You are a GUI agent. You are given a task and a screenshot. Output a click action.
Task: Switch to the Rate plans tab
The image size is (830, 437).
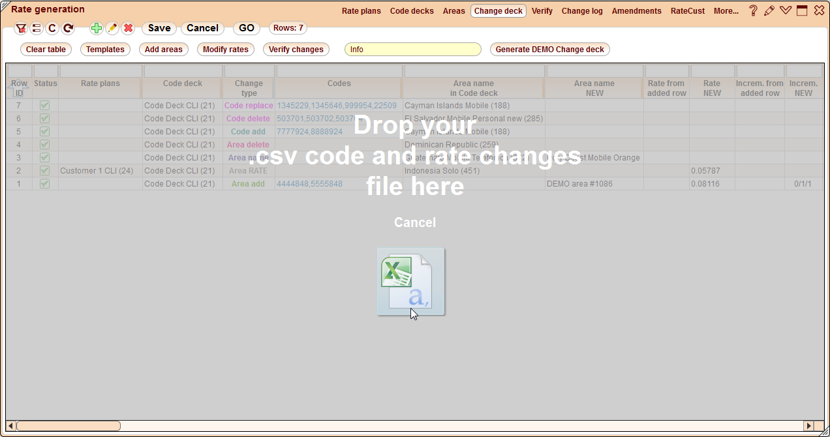pyautogui.click(x=361, y=10)
